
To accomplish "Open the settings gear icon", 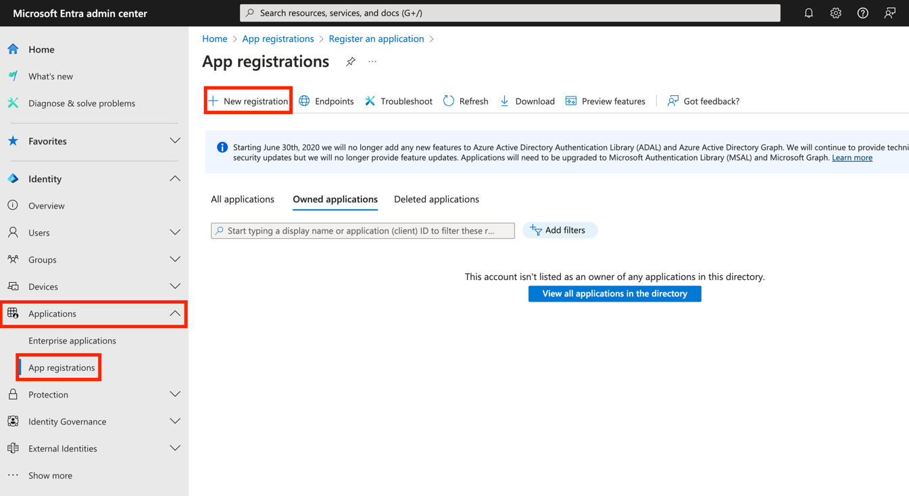I will coord(835,13).
